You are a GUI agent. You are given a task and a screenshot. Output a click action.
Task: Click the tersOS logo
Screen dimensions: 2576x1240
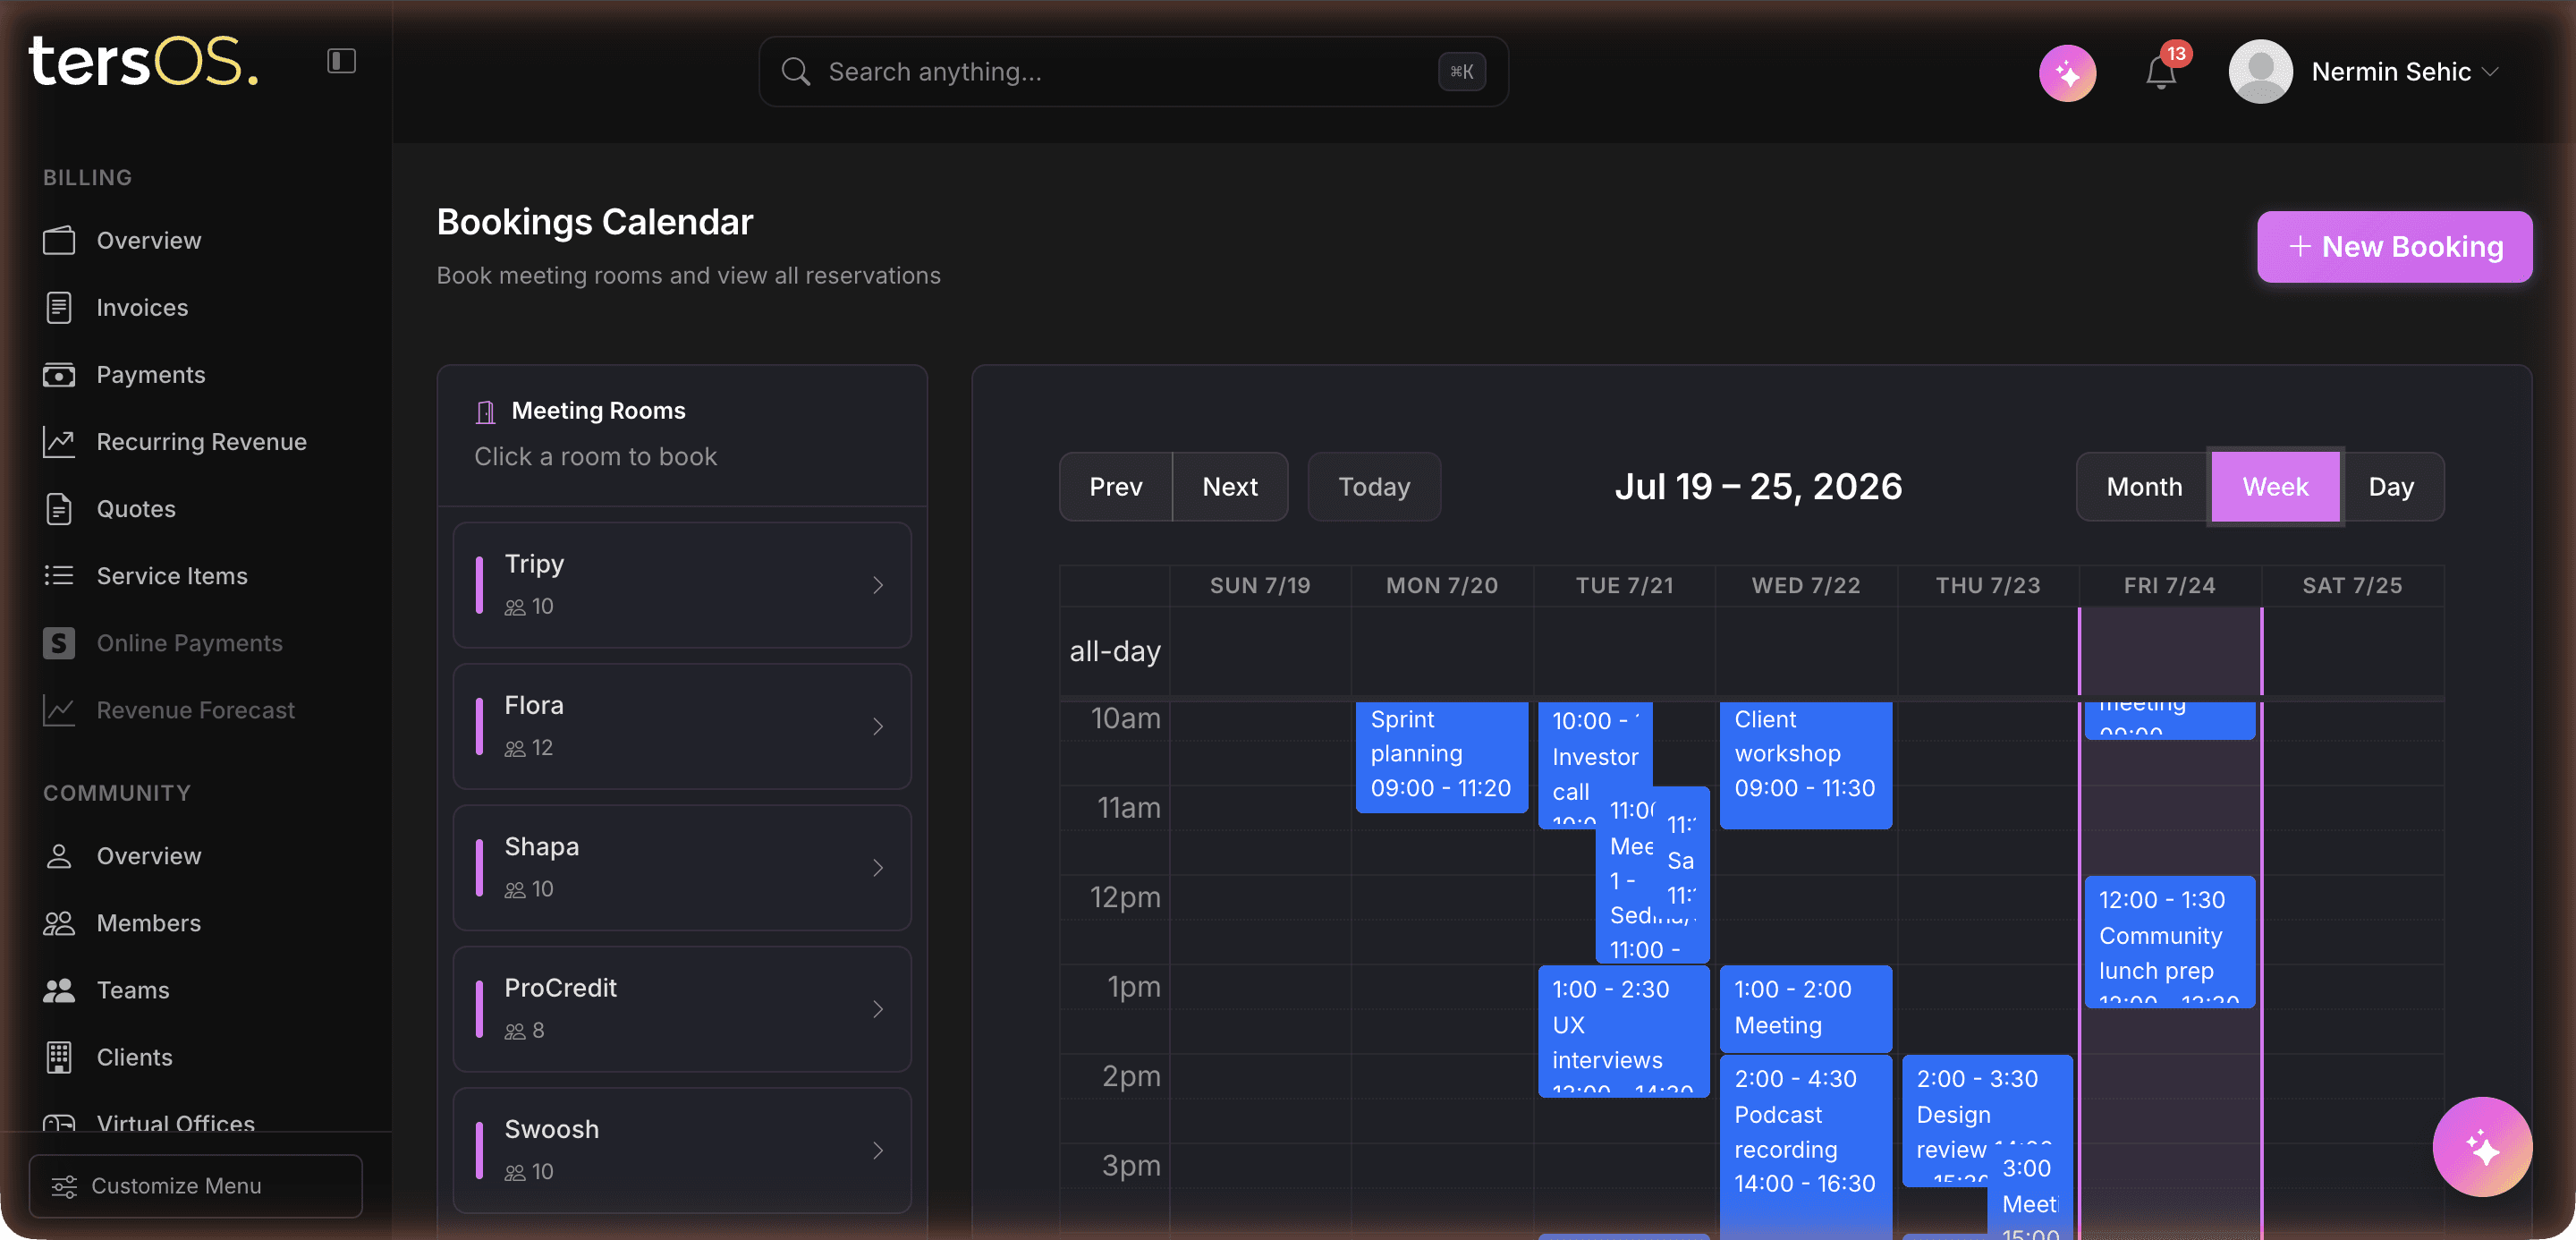(x=145, y=61)
